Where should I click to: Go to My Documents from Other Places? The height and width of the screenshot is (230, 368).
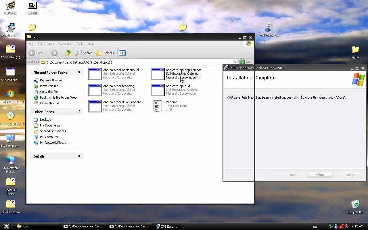pyautogui.click(x=47, y=125)
